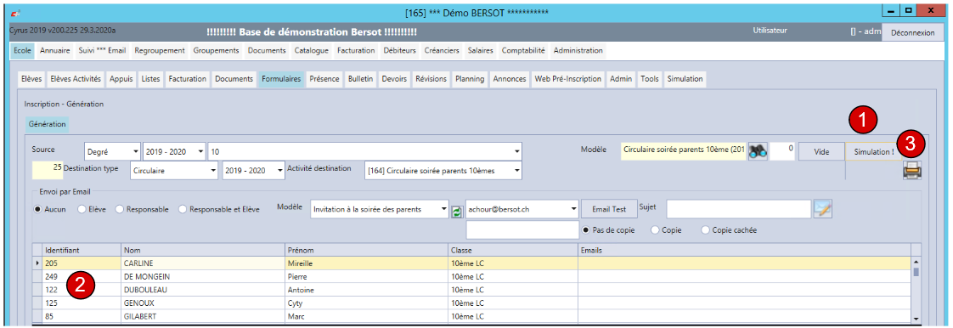Click the edit pencil icon next to Sujet
This screenshot has height=328, width=953.
(823, 209)
